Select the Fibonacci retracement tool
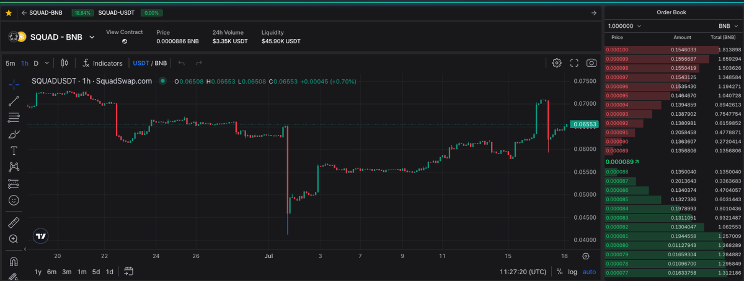The image size is (744, 281). point(14,118)
